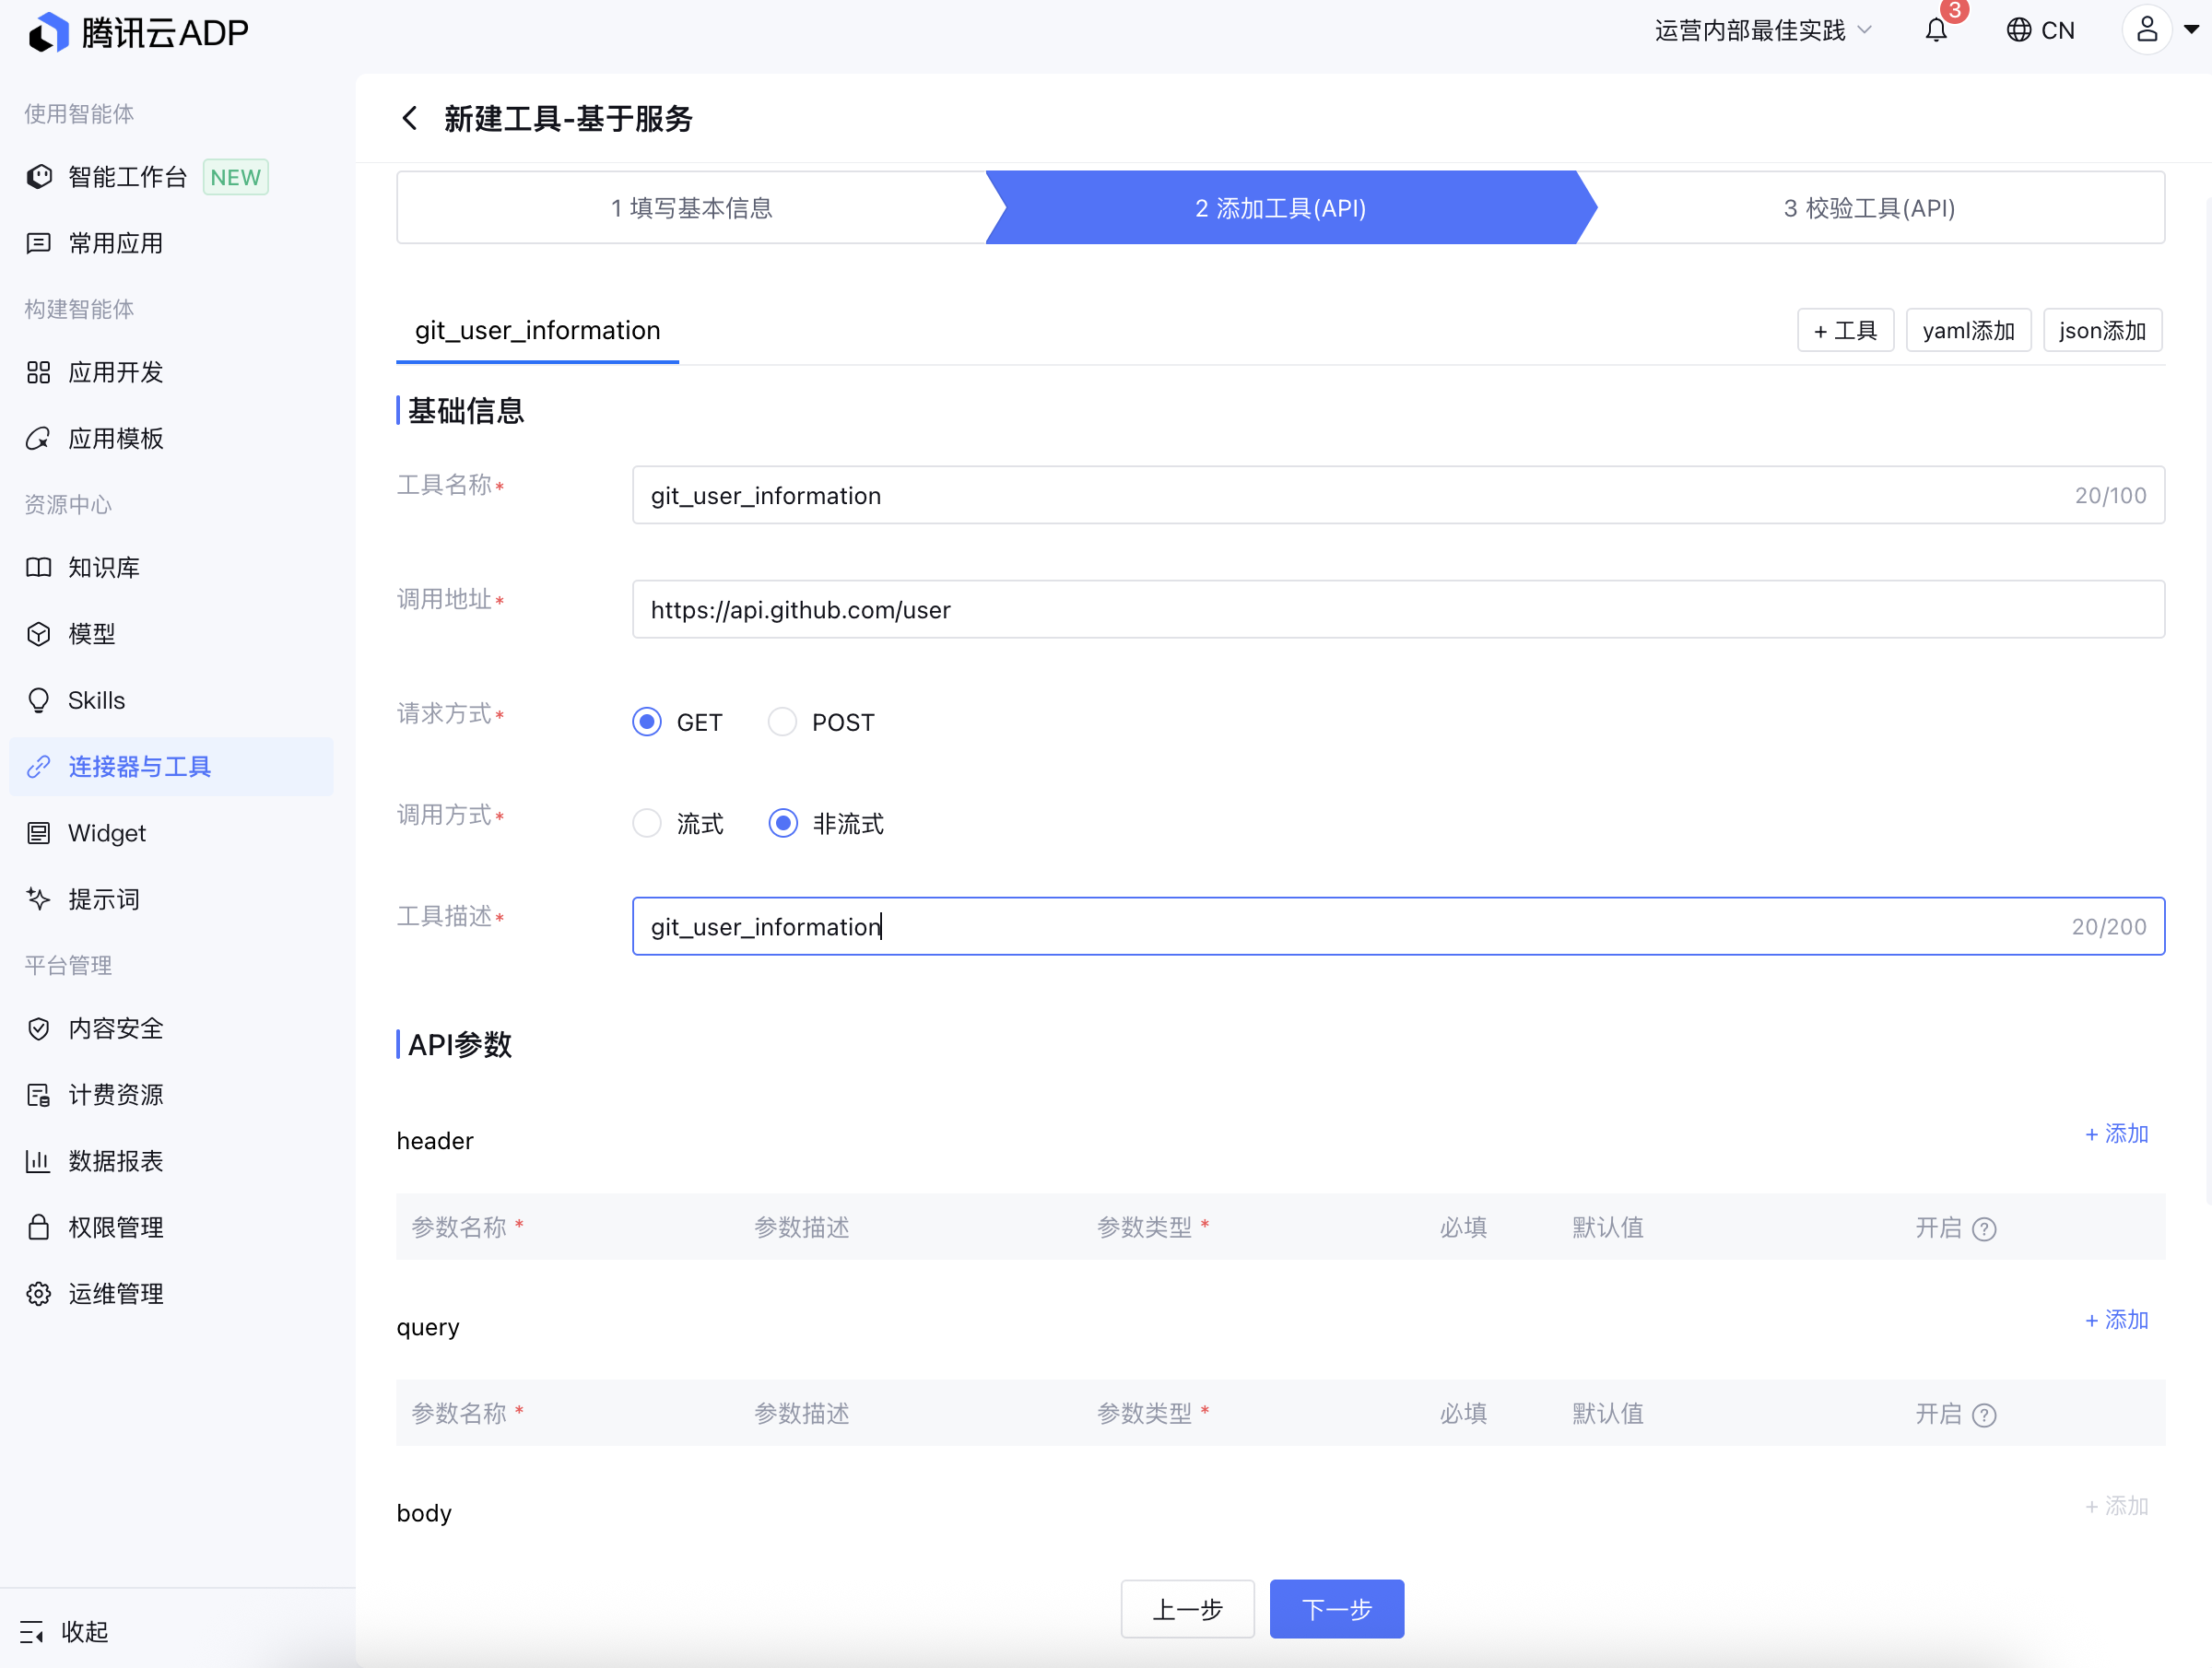
Task: Click yaml添加 button
Action: pyautogui.click(x=1968, y=331)
